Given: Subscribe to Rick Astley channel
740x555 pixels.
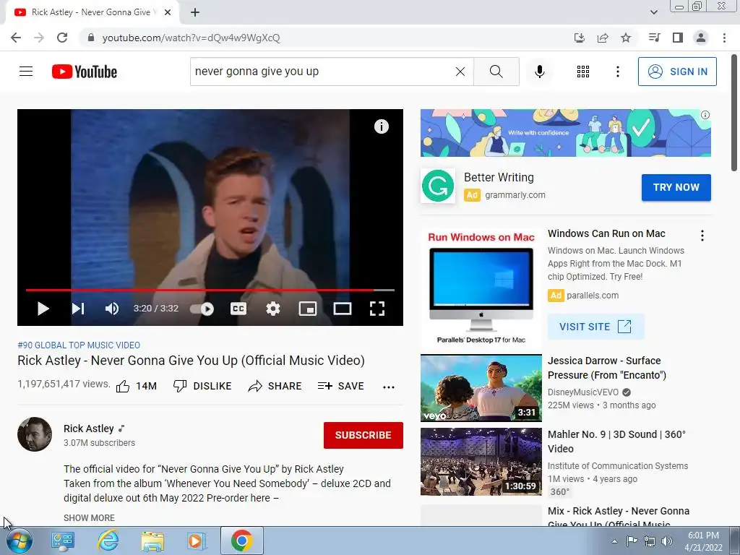Looking at the screenshot, I should pyautogui.click(x=363, y=435).
